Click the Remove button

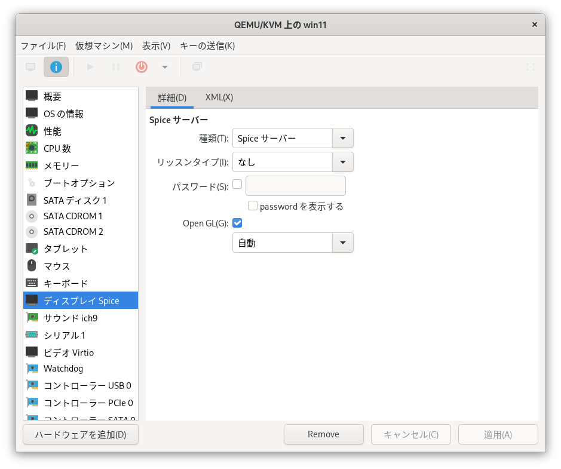324,435
